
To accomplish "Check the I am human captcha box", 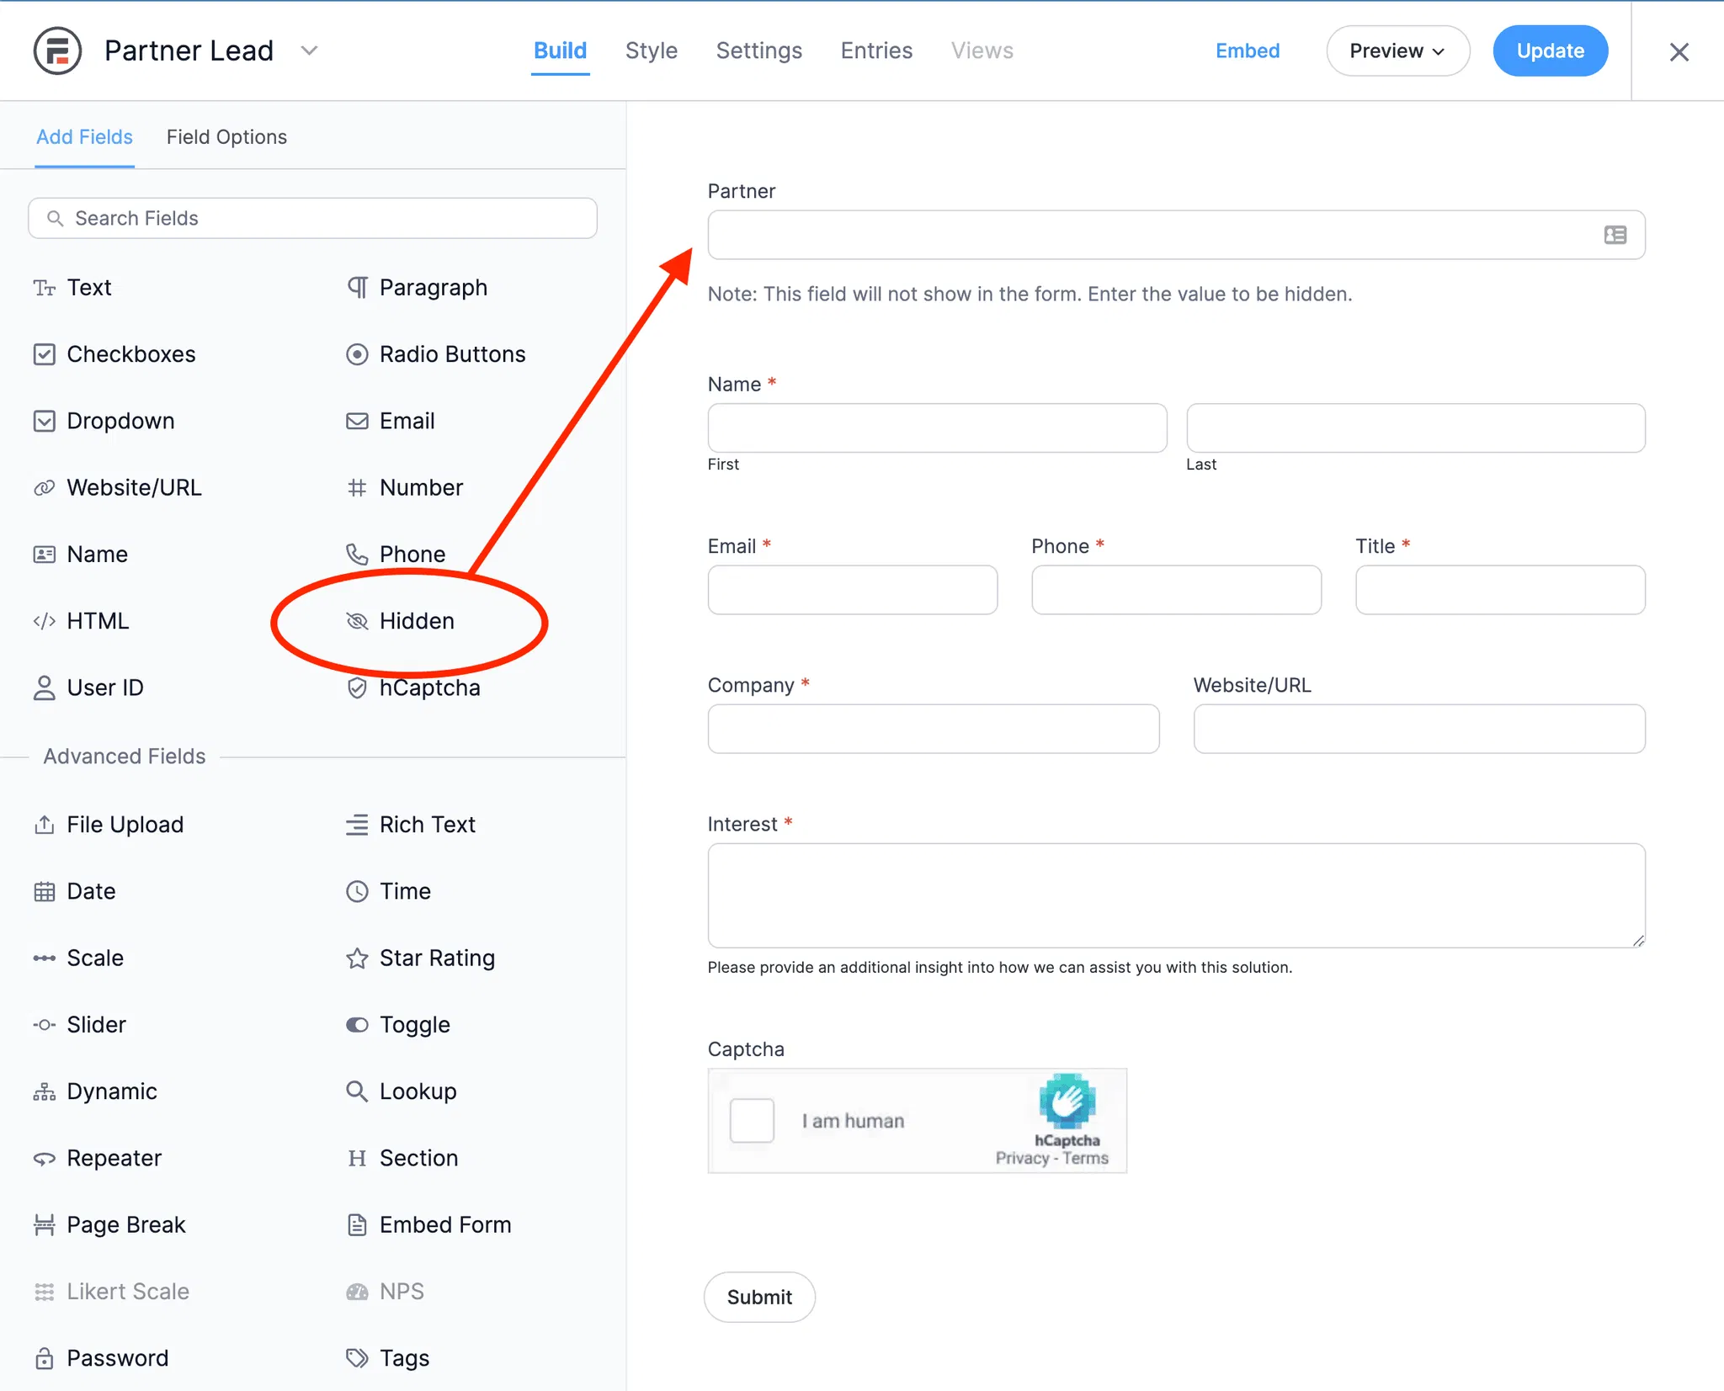I will coord(752,1121).
